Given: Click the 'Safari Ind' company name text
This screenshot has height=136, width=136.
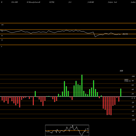Looking at the screenshot, I should coord(112,2).
